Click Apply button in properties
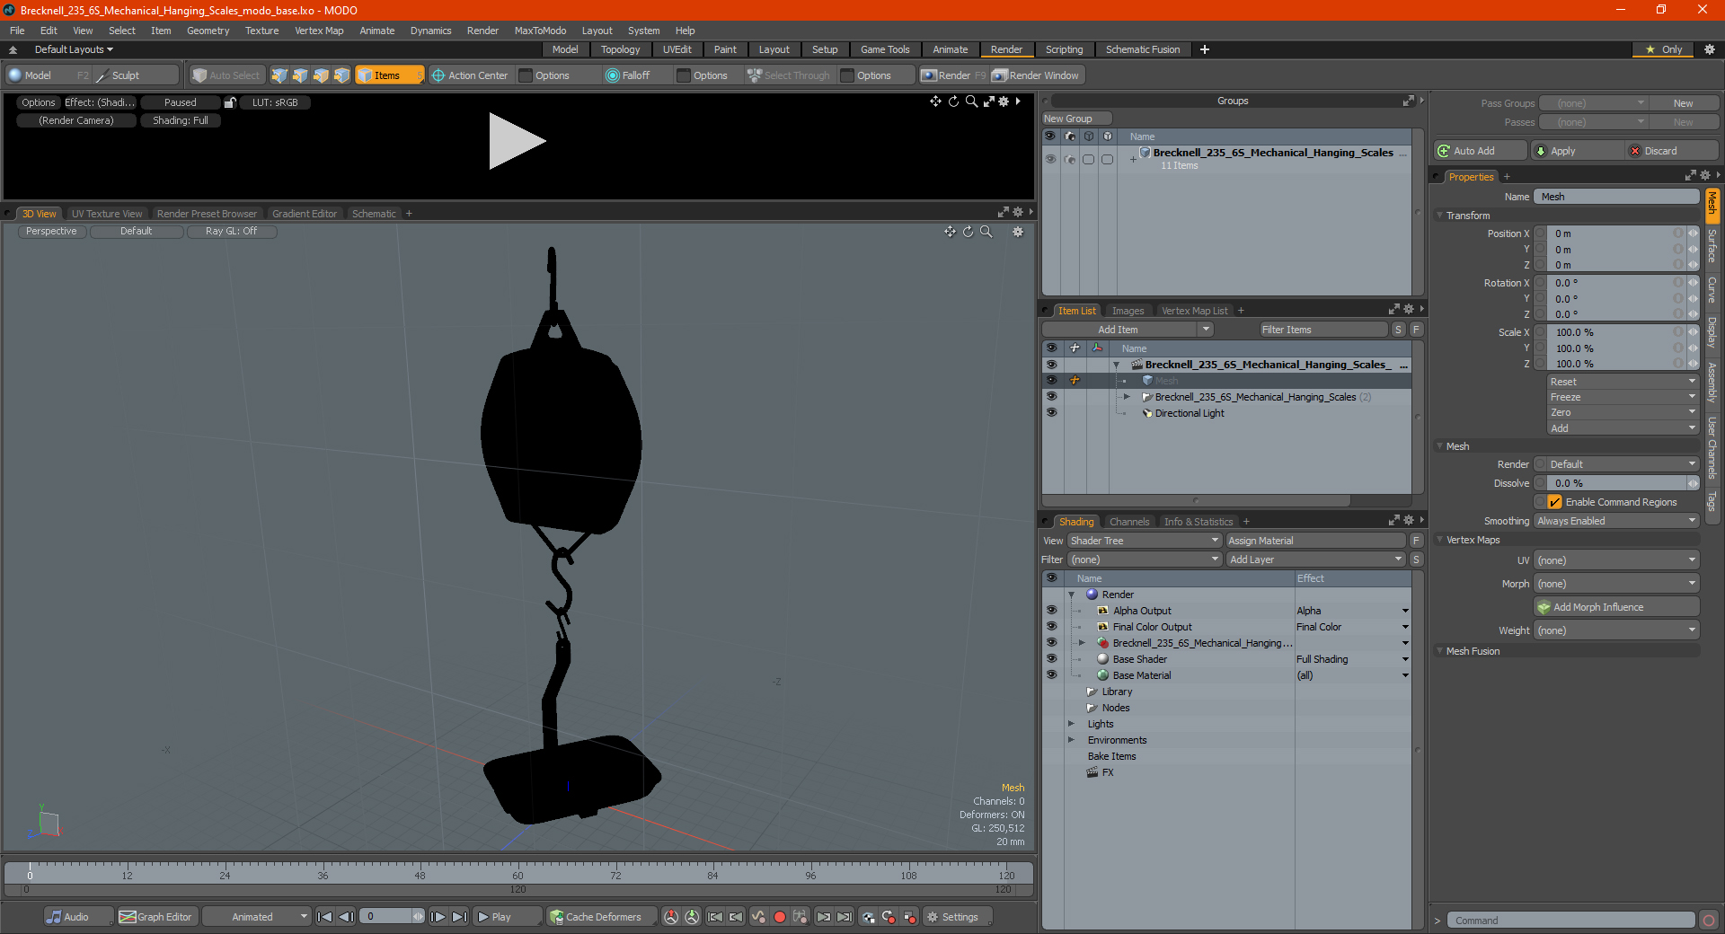This screenshot has width=1725, height=934. tap(1577, 151)
